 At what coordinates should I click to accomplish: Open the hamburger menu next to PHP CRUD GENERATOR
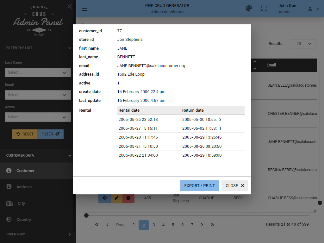coord(84,9)
